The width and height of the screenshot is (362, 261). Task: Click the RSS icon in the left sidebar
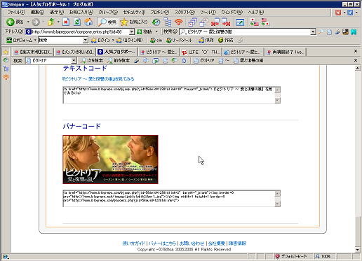(6, 77)
